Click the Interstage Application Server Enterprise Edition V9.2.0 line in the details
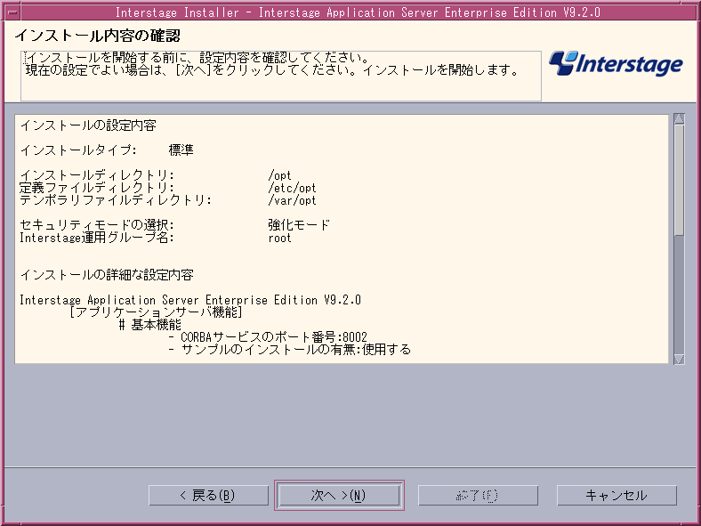Image resolution: width=701 pixels, height=526 pixels. 190,300
